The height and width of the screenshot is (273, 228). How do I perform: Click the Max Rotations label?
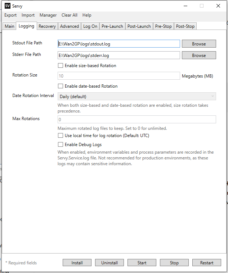pos(26,119)
